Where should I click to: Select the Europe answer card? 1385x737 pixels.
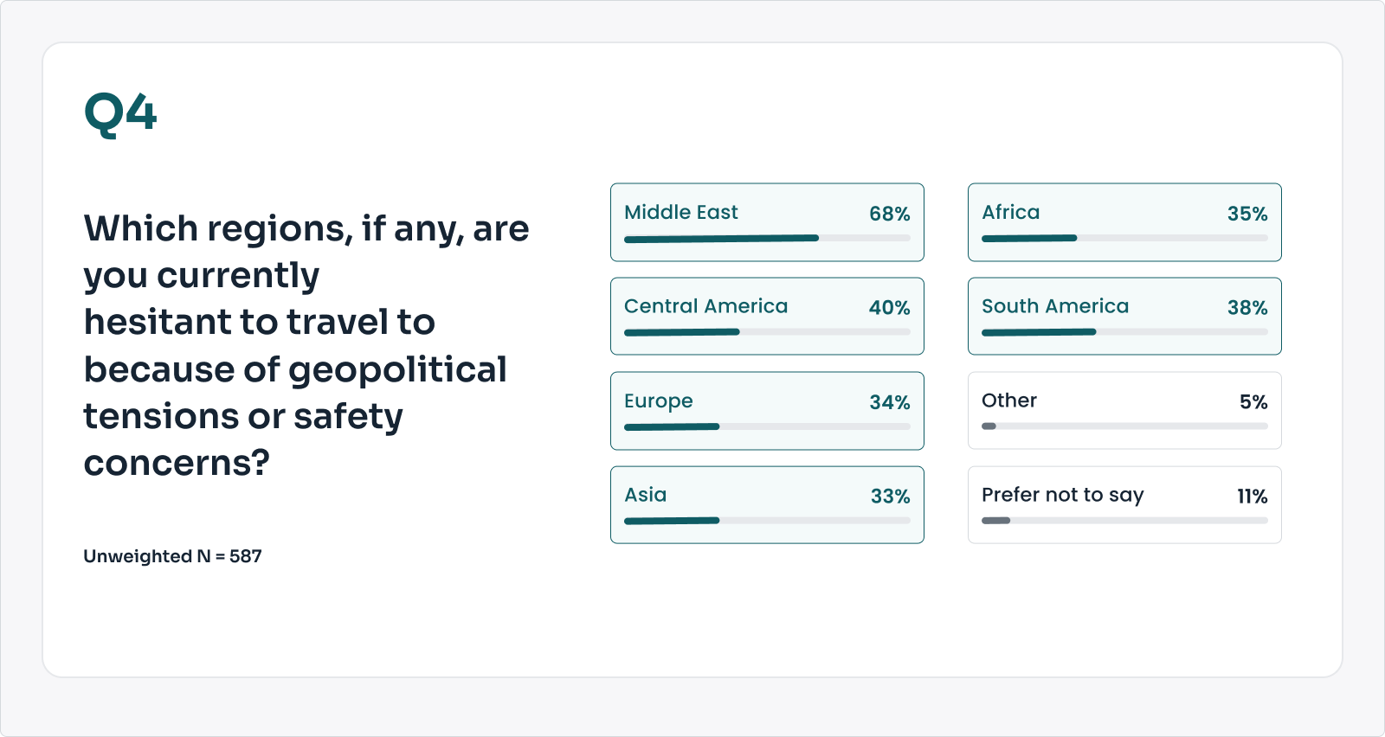click(767, 411)
